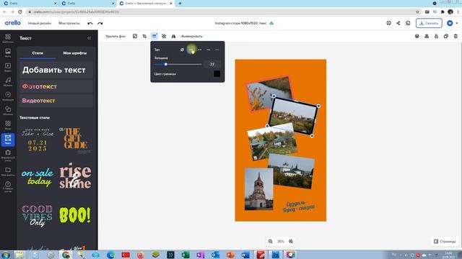The image size is (462, 259).
Task: Click the replace image icon in toolbar
Action: coord(135,36)
